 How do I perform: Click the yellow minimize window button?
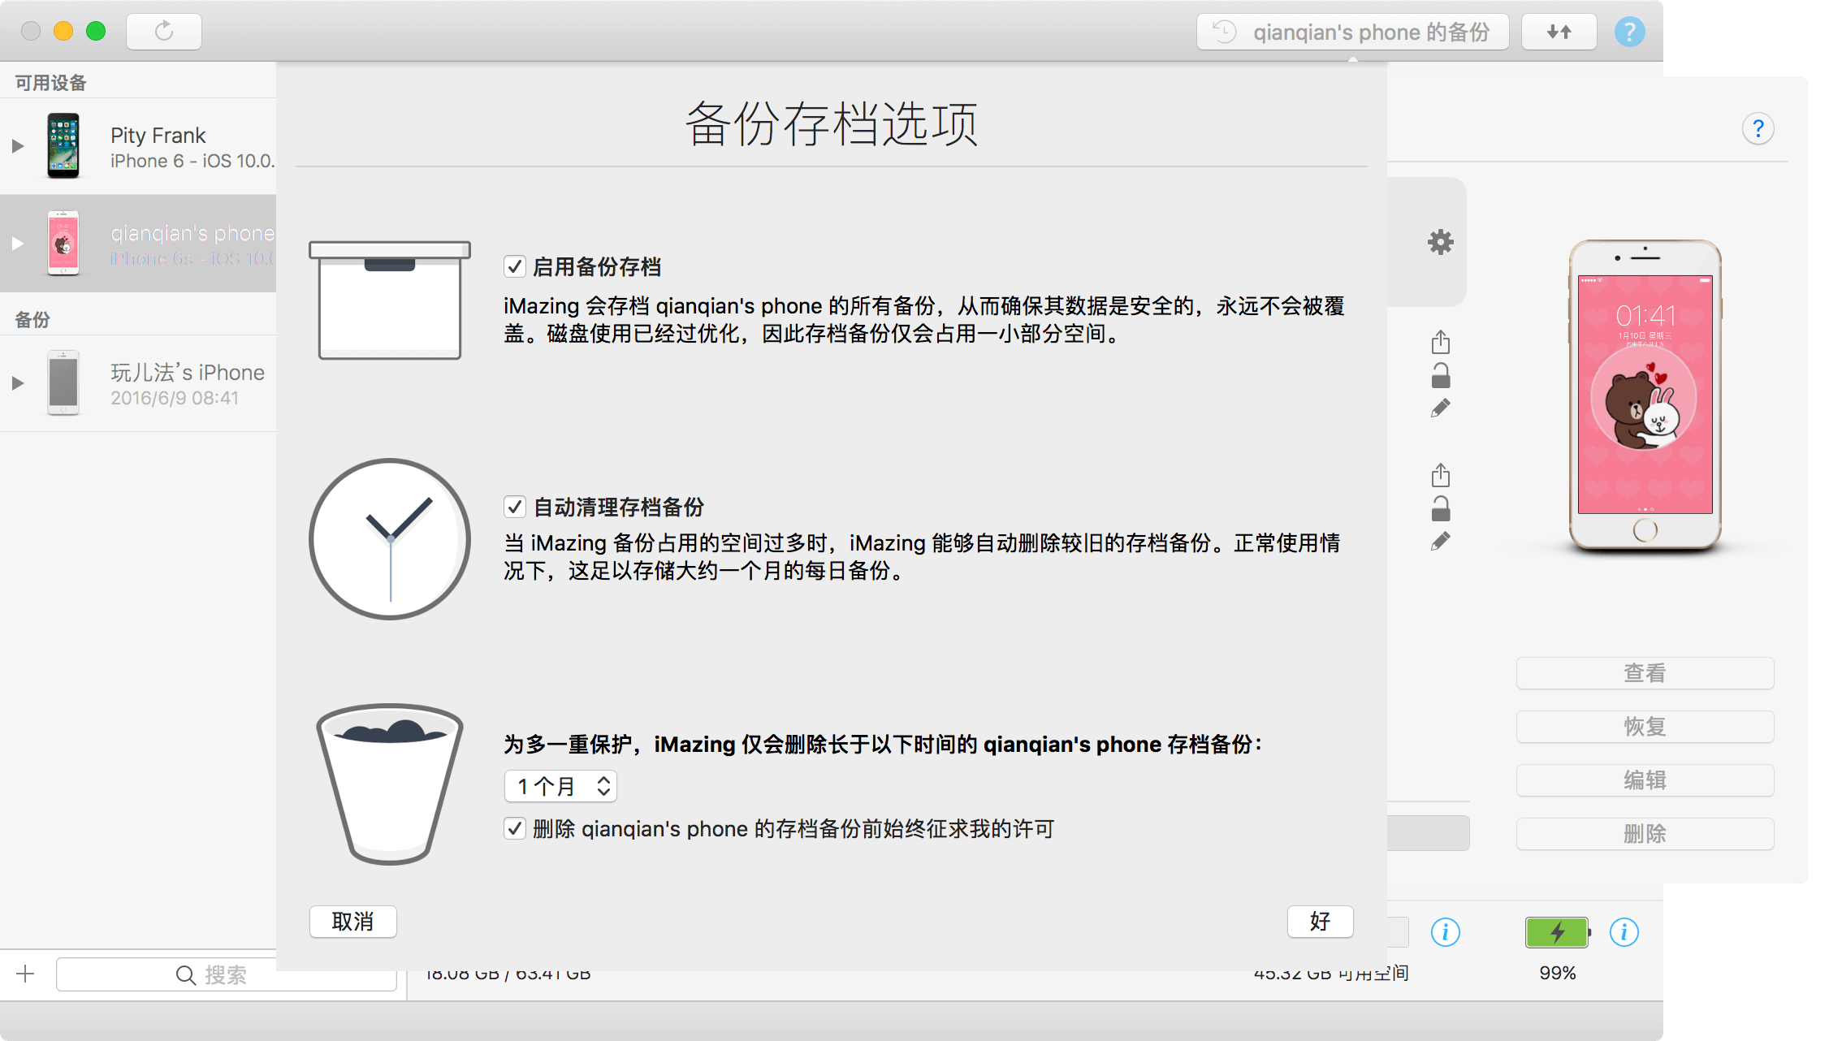point(63,31)
